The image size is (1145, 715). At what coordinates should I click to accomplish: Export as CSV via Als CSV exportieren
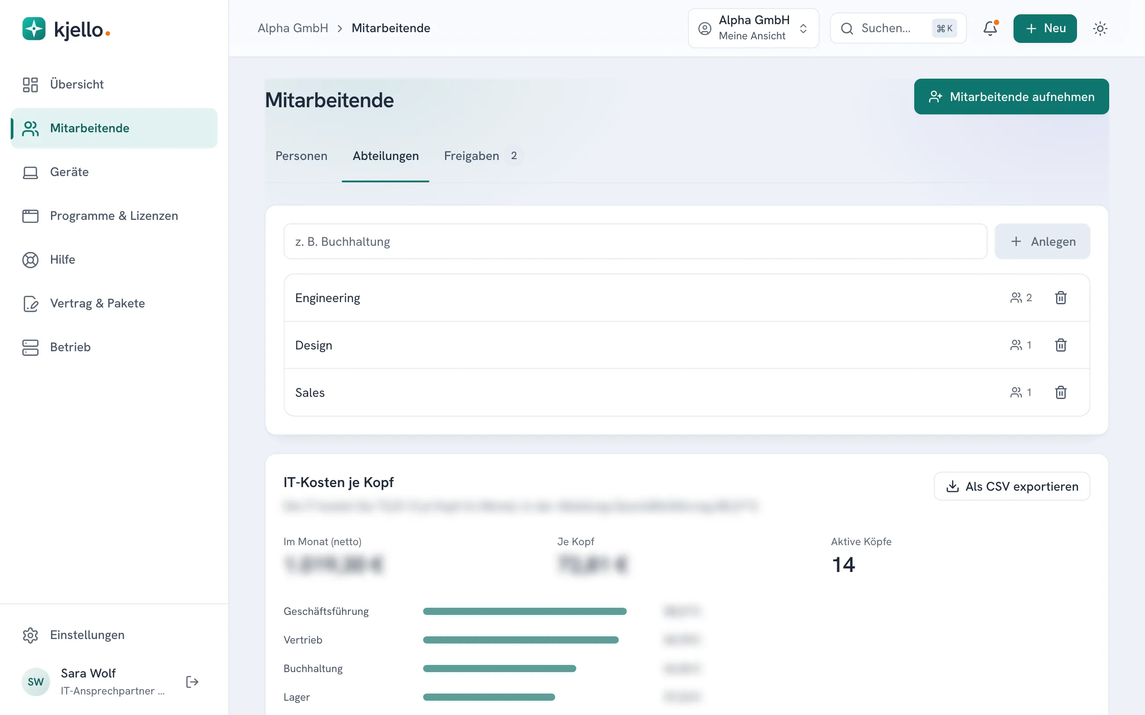pyautogui.click(x=1012, y=486)
